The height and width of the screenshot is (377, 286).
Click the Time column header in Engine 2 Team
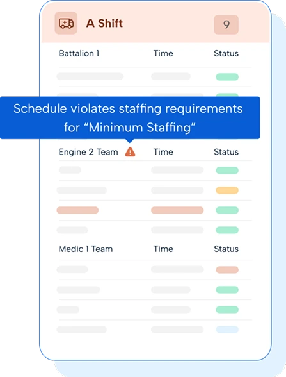163,152
